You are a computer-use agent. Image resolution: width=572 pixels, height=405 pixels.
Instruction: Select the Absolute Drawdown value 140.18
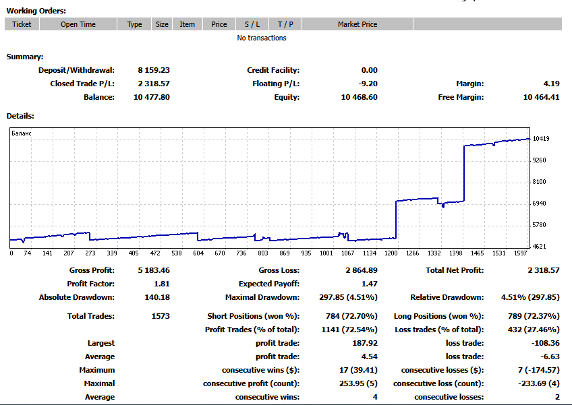(157, 297)
